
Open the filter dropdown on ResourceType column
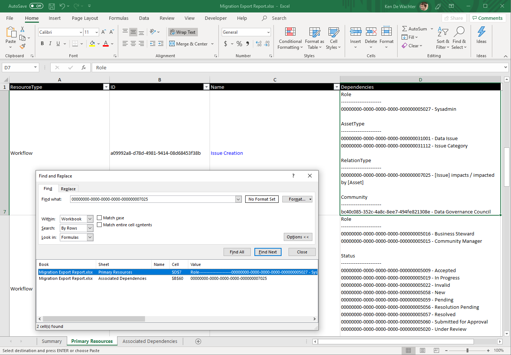(106, 87)
